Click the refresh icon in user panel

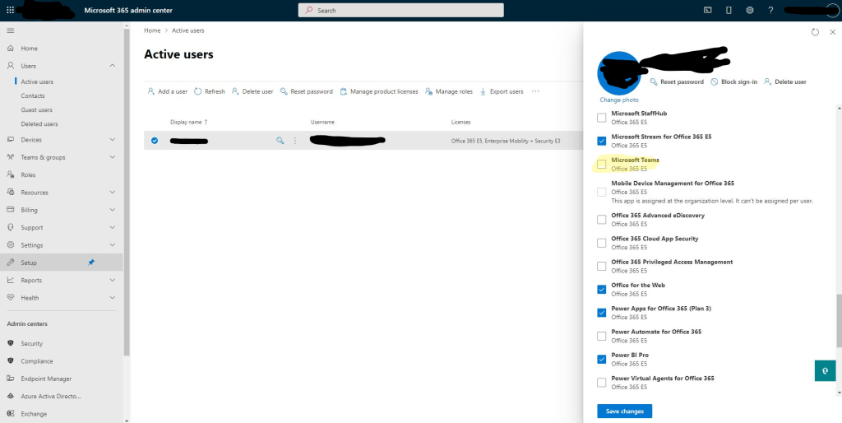click(815, 32)
